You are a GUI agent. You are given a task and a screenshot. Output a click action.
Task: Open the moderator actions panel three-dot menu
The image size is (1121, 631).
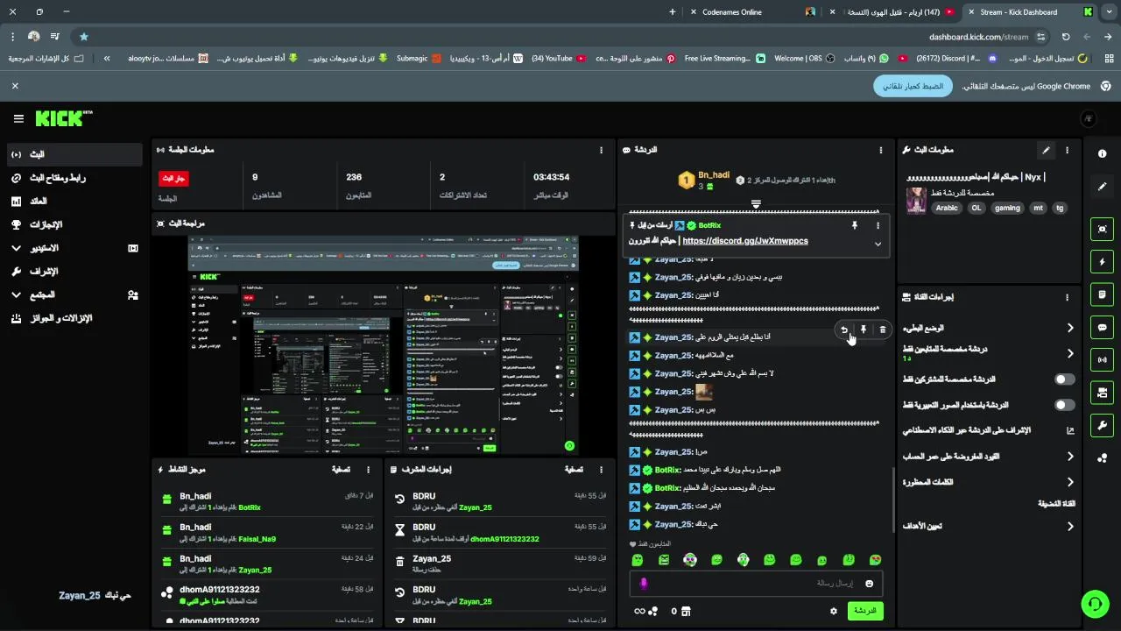click(x=601, y=470)
